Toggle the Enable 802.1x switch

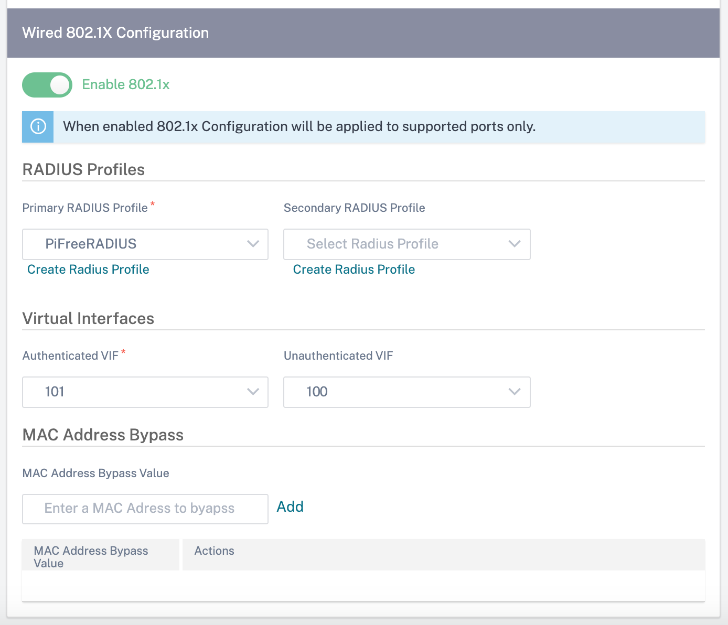[x=47, y=85]
